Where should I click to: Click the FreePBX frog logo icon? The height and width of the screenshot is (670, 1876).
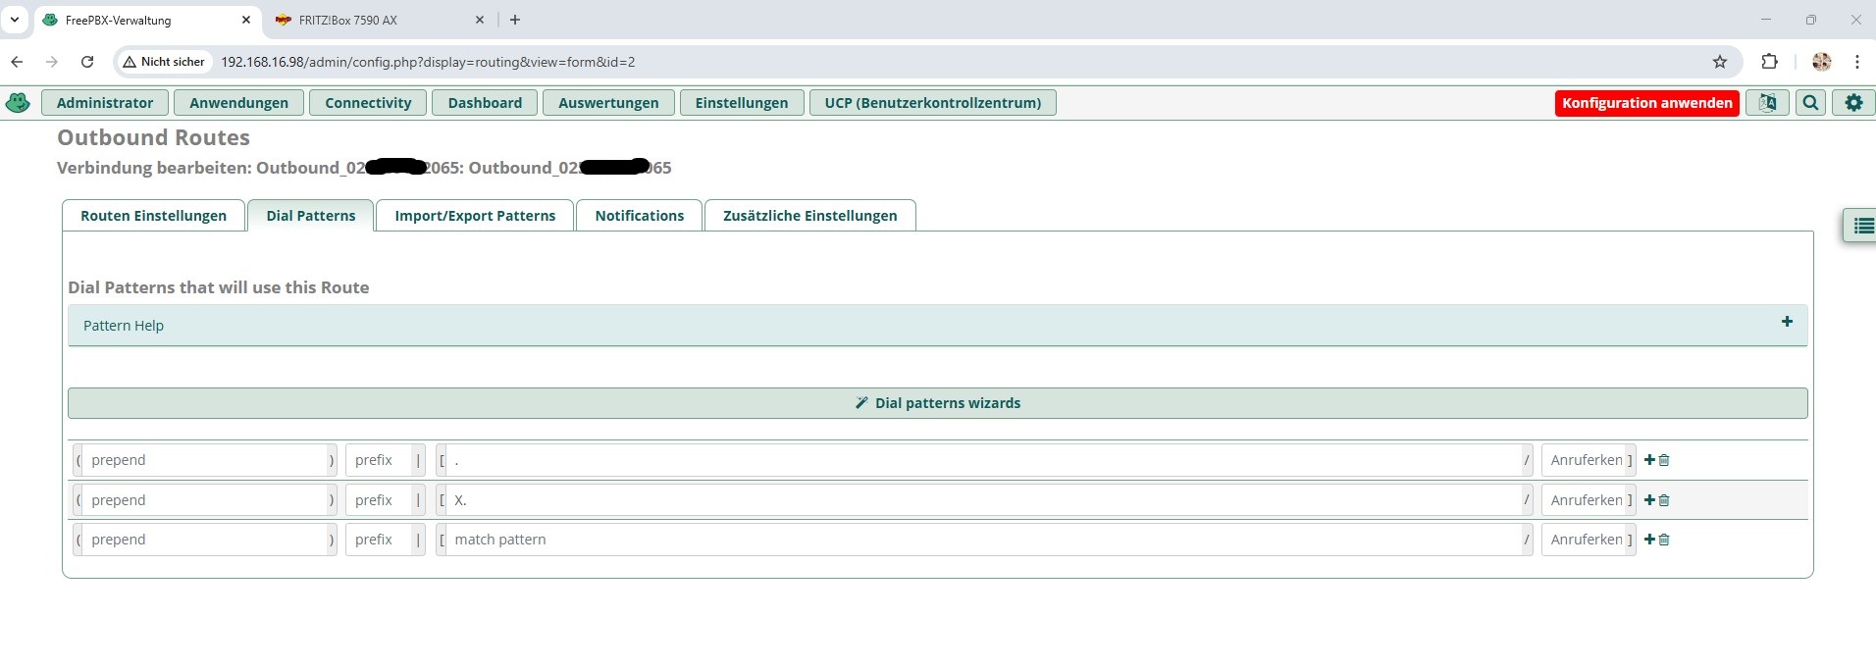pyautogui.click(x=18, y=103)
